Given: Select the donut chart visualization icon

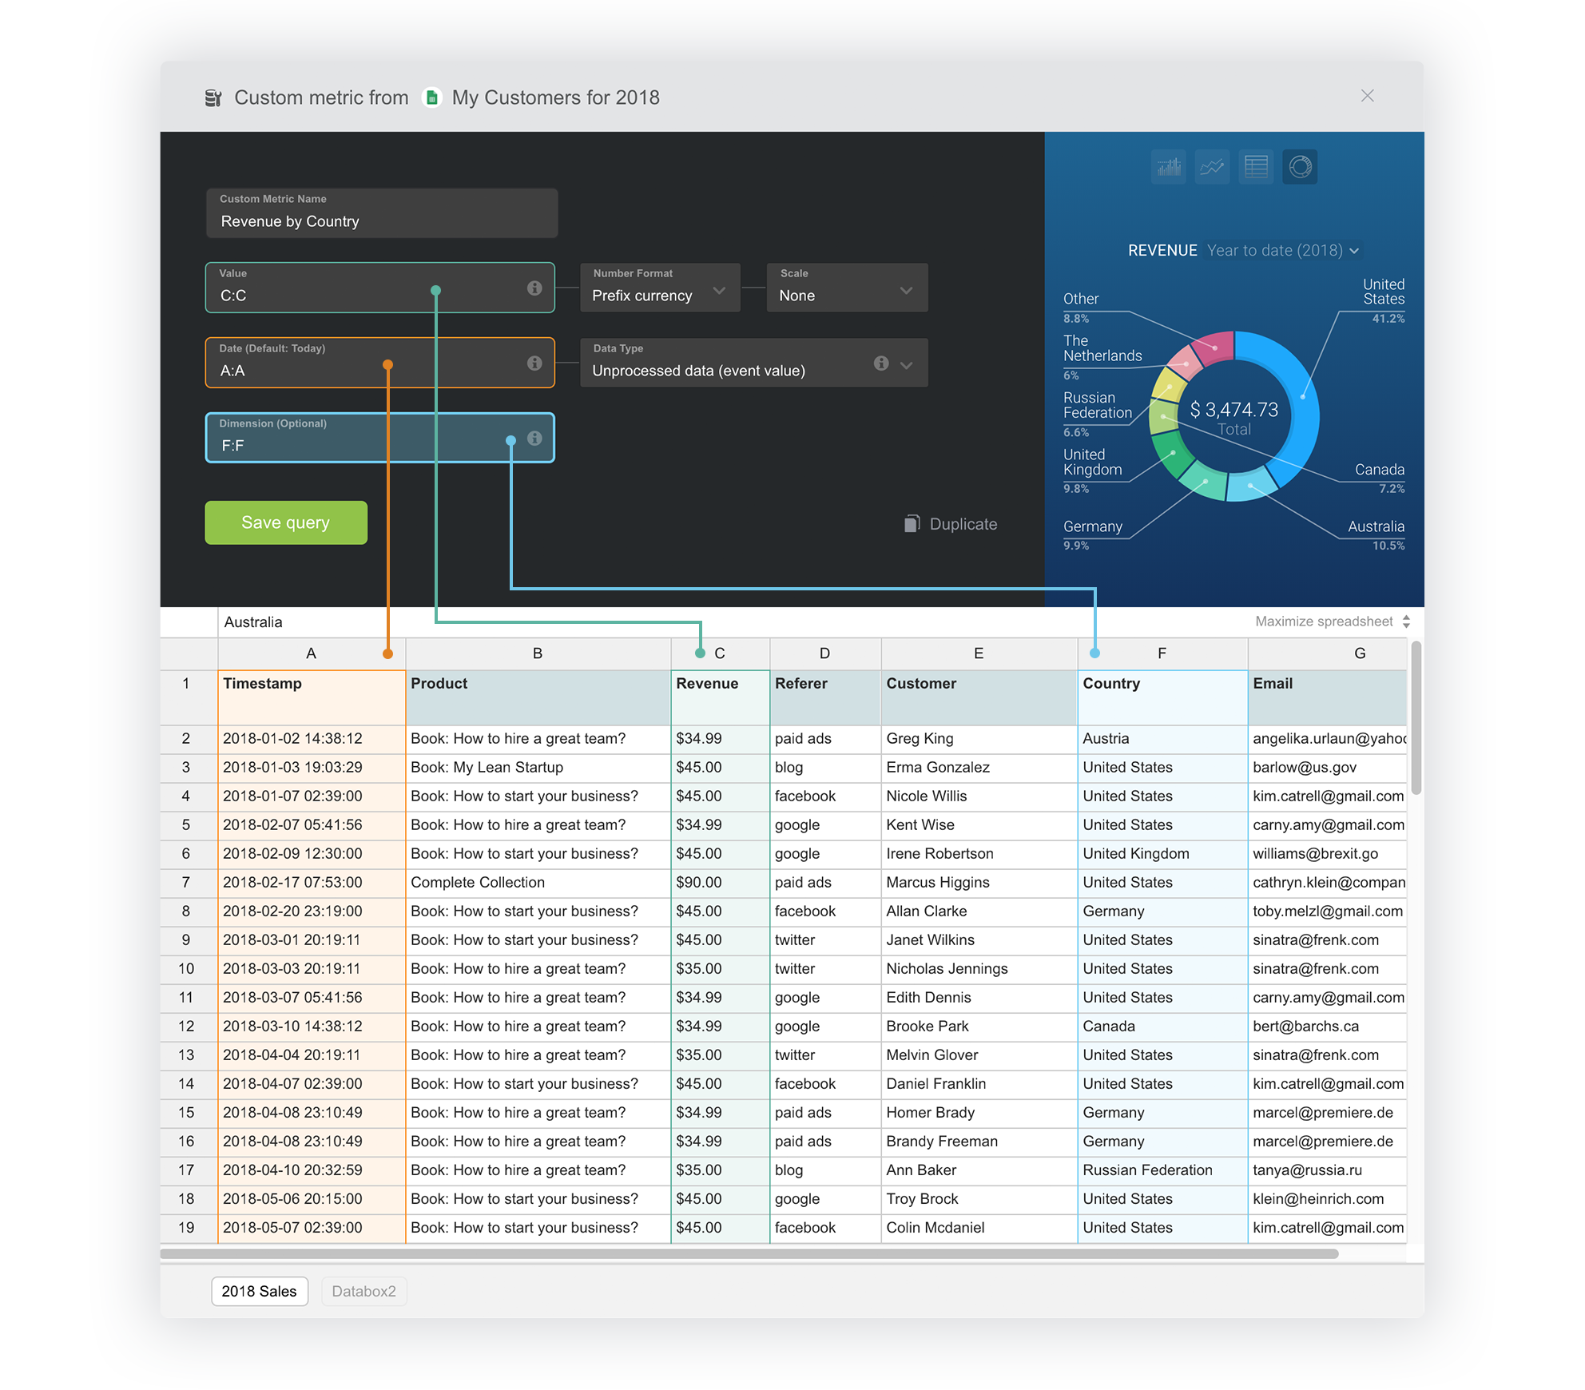Looking at the screenshot, I should [x=1300, y=167].
